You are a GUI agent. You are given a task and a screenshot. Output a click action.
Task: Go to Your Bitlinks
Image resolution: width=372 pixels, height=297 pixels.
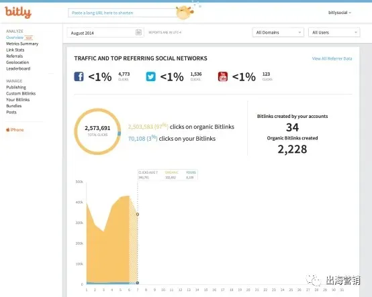tap(18, 99)
